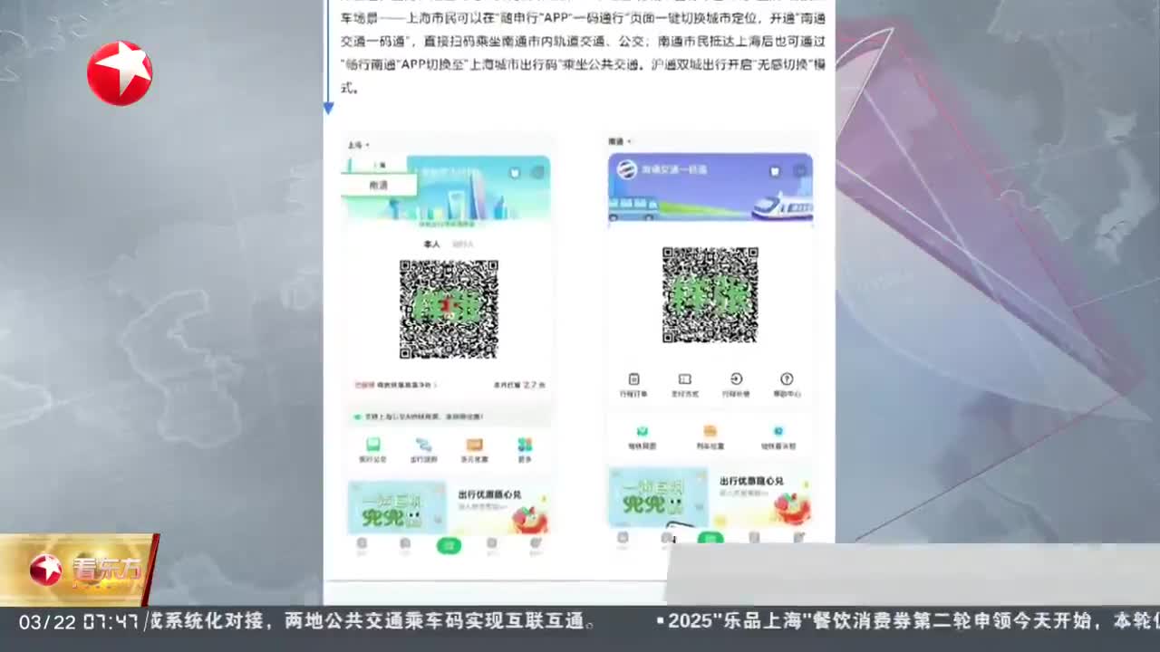Tap the far-right icon on Shanghai app banner

pos(538,172)
